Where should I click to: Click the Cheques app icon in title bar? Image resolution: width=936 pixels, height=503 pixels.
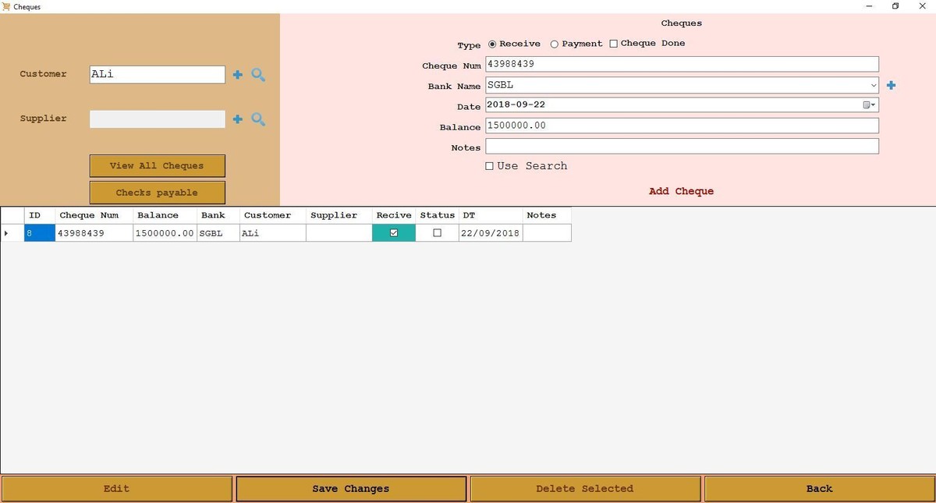click(x=6, y=6)
